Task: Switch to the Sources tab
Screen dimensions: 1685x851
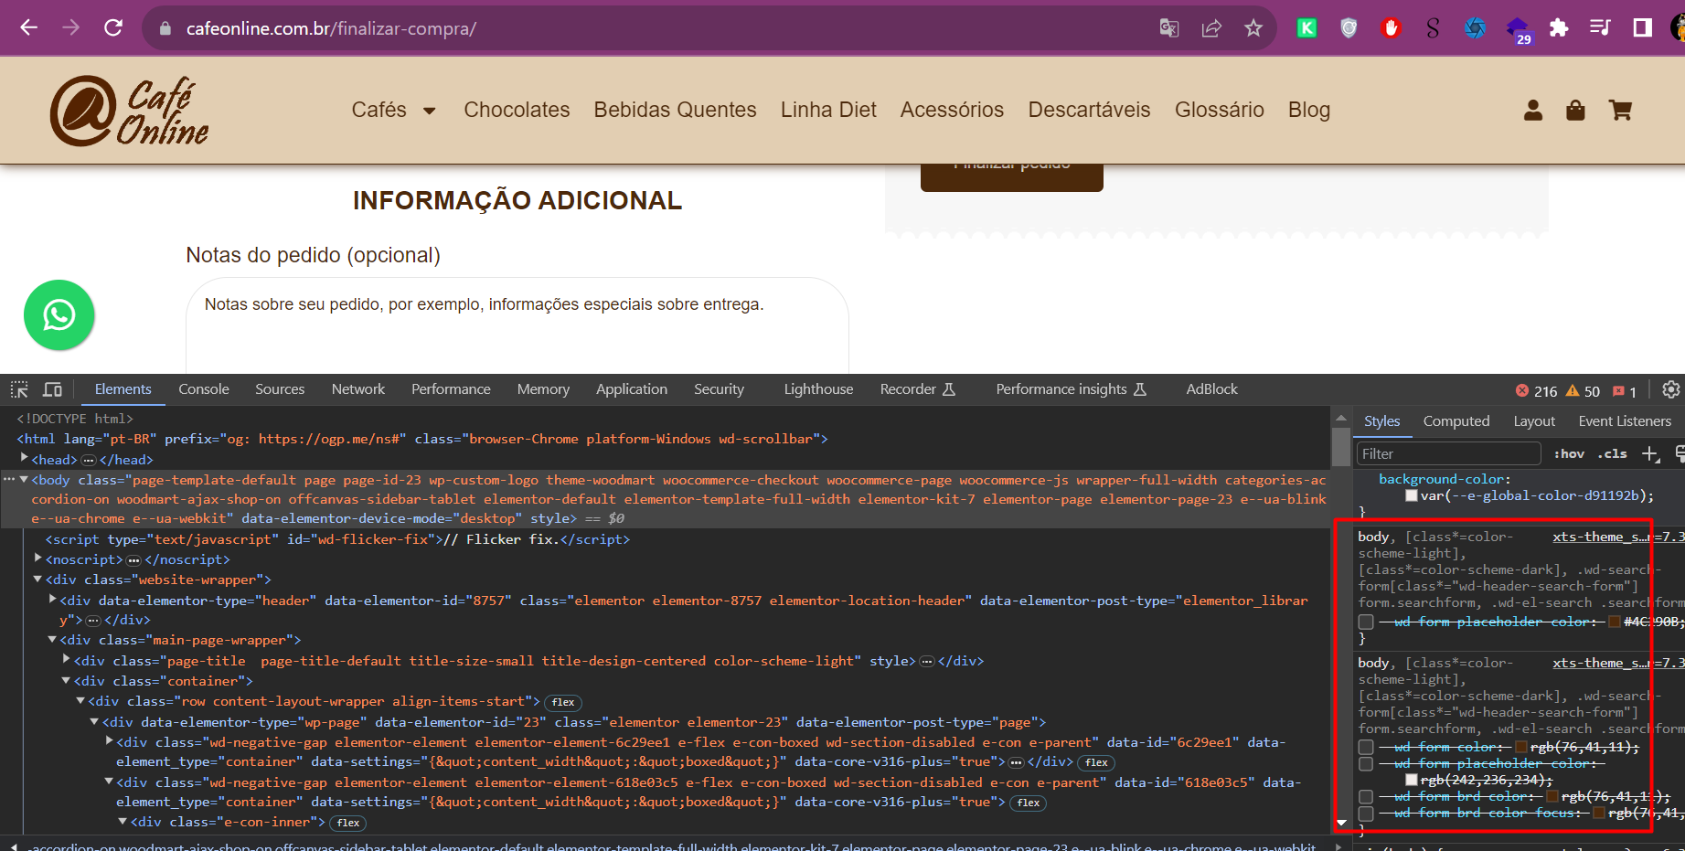Action: 280,389
